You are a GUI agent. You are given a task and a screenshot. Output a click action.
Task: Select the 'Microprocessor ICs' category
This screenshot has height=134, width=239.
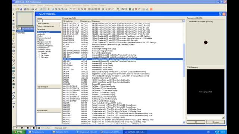pos(44,42)
